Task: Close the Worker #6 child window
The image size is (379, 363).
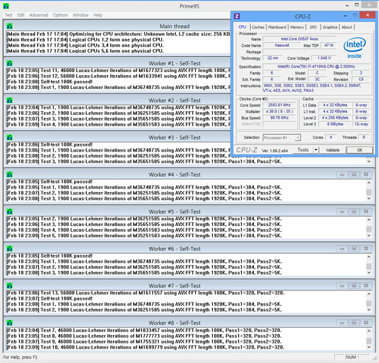Action: 366,249
